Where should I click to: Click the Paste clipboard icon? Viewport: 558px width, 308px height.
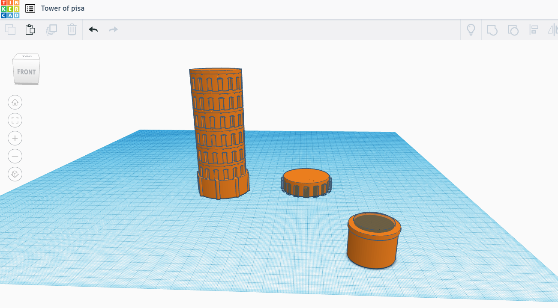click(30, 30)
